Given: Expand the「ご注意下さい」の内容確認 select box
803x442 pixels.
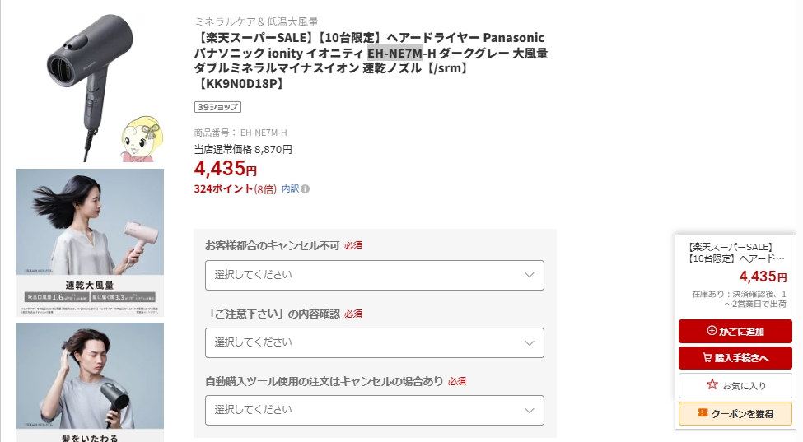Looking at the screenshot, I should click(x=374, y=342).
